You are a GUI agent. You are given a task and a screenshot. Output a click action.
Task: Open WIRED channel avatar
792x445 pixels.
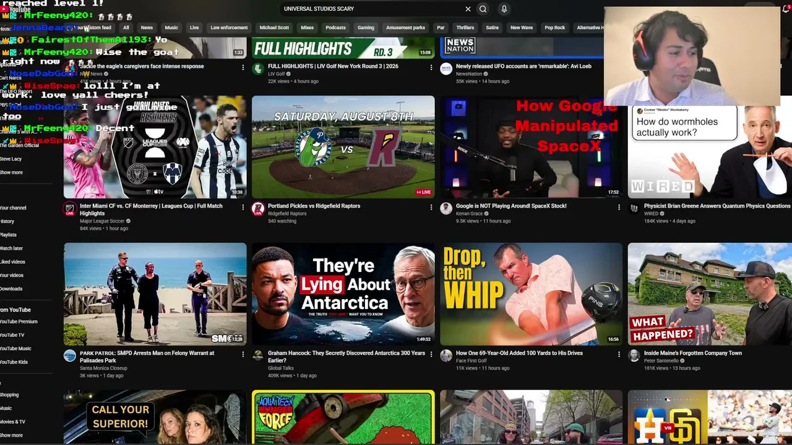pos(634,208)
